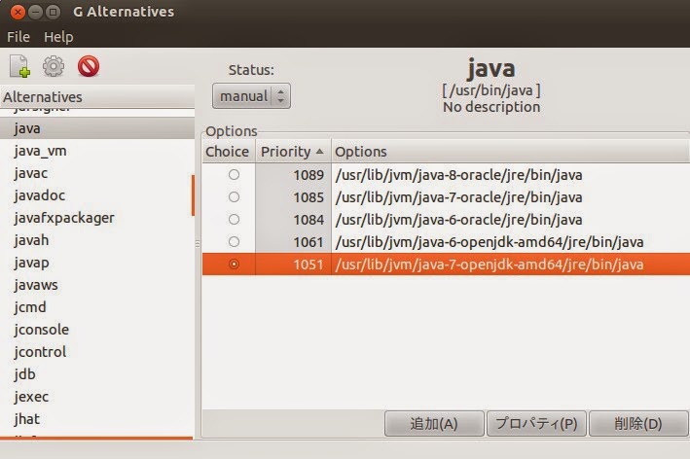The width and height of the screenshot is (690, 459).
Task: Select jexec in the Alternatives list
Action: click(x=96, y=397)
